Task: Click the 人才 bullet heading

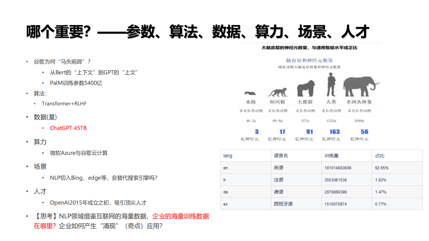Action: pyautogui.click(x=40, y=191)
